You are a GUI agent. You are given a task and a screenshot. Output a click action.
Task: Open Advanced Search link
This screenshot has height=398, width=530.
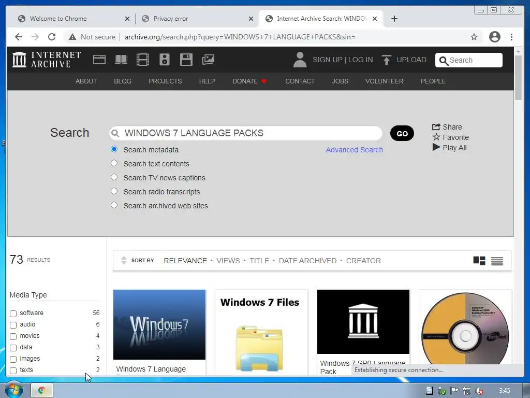(x=354, y=150)
